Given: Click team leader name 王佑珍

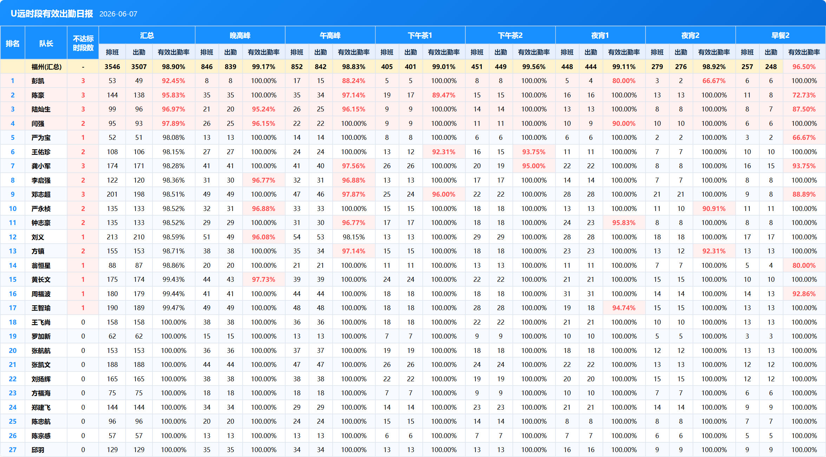Looking at the screenshot, I should point(41,152).
